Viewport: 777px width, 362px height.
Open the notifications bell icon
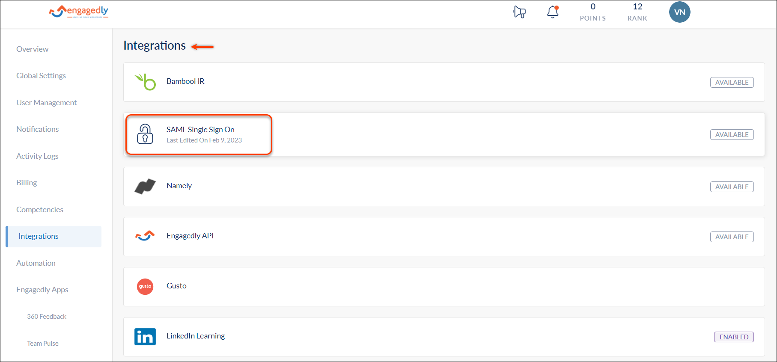[553, 12]
